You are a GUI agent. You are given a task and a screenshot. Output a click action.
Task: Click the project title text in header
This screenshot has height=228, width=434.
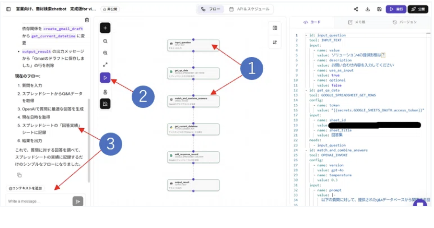point(56,9)
